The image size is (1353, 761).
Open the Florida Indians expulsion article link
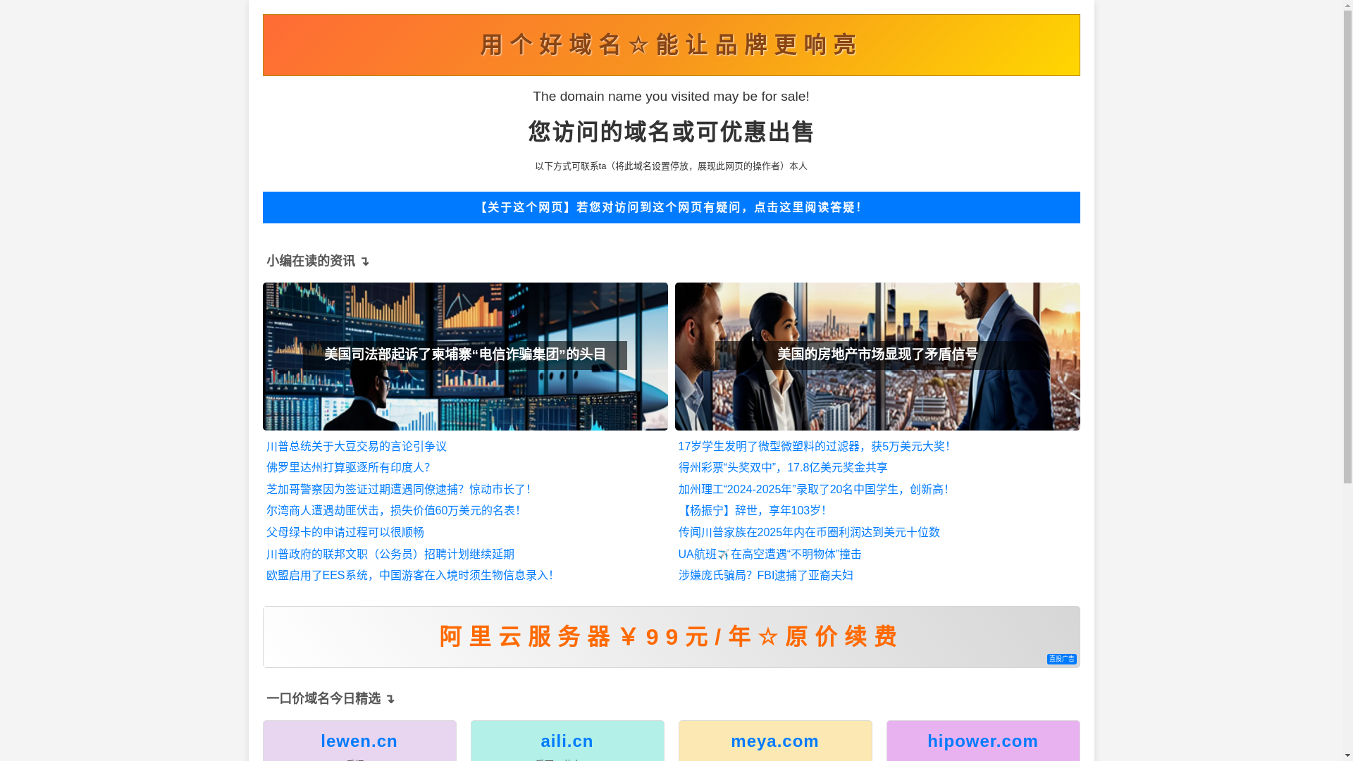347,468
